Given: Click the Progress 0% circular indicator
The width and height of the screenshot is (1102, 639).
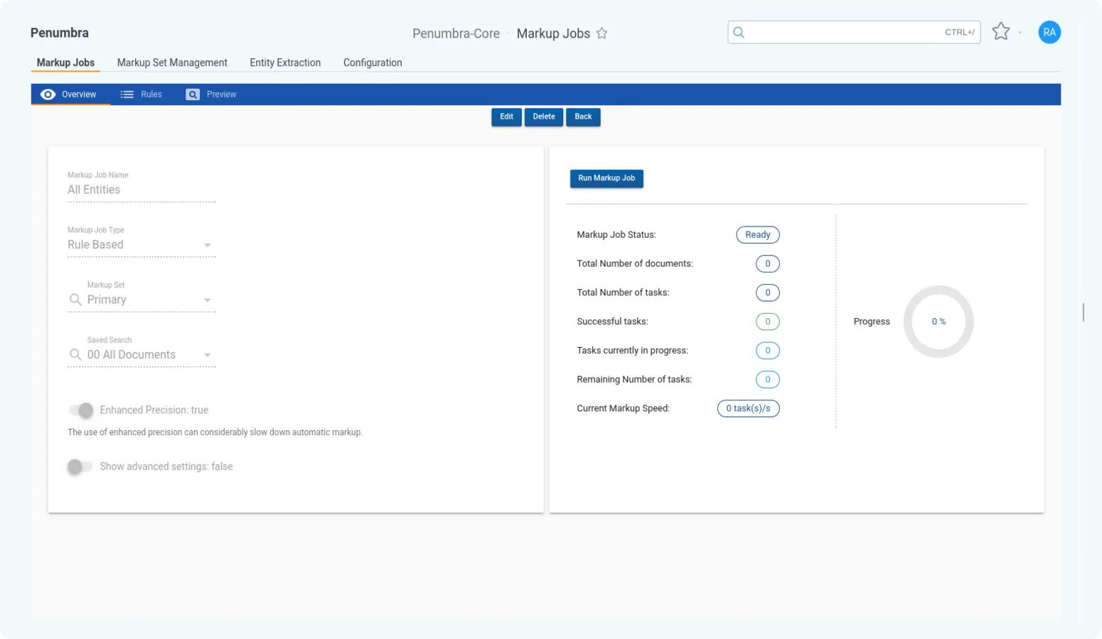Looking at the screenshot, I should tap(938, 322).
